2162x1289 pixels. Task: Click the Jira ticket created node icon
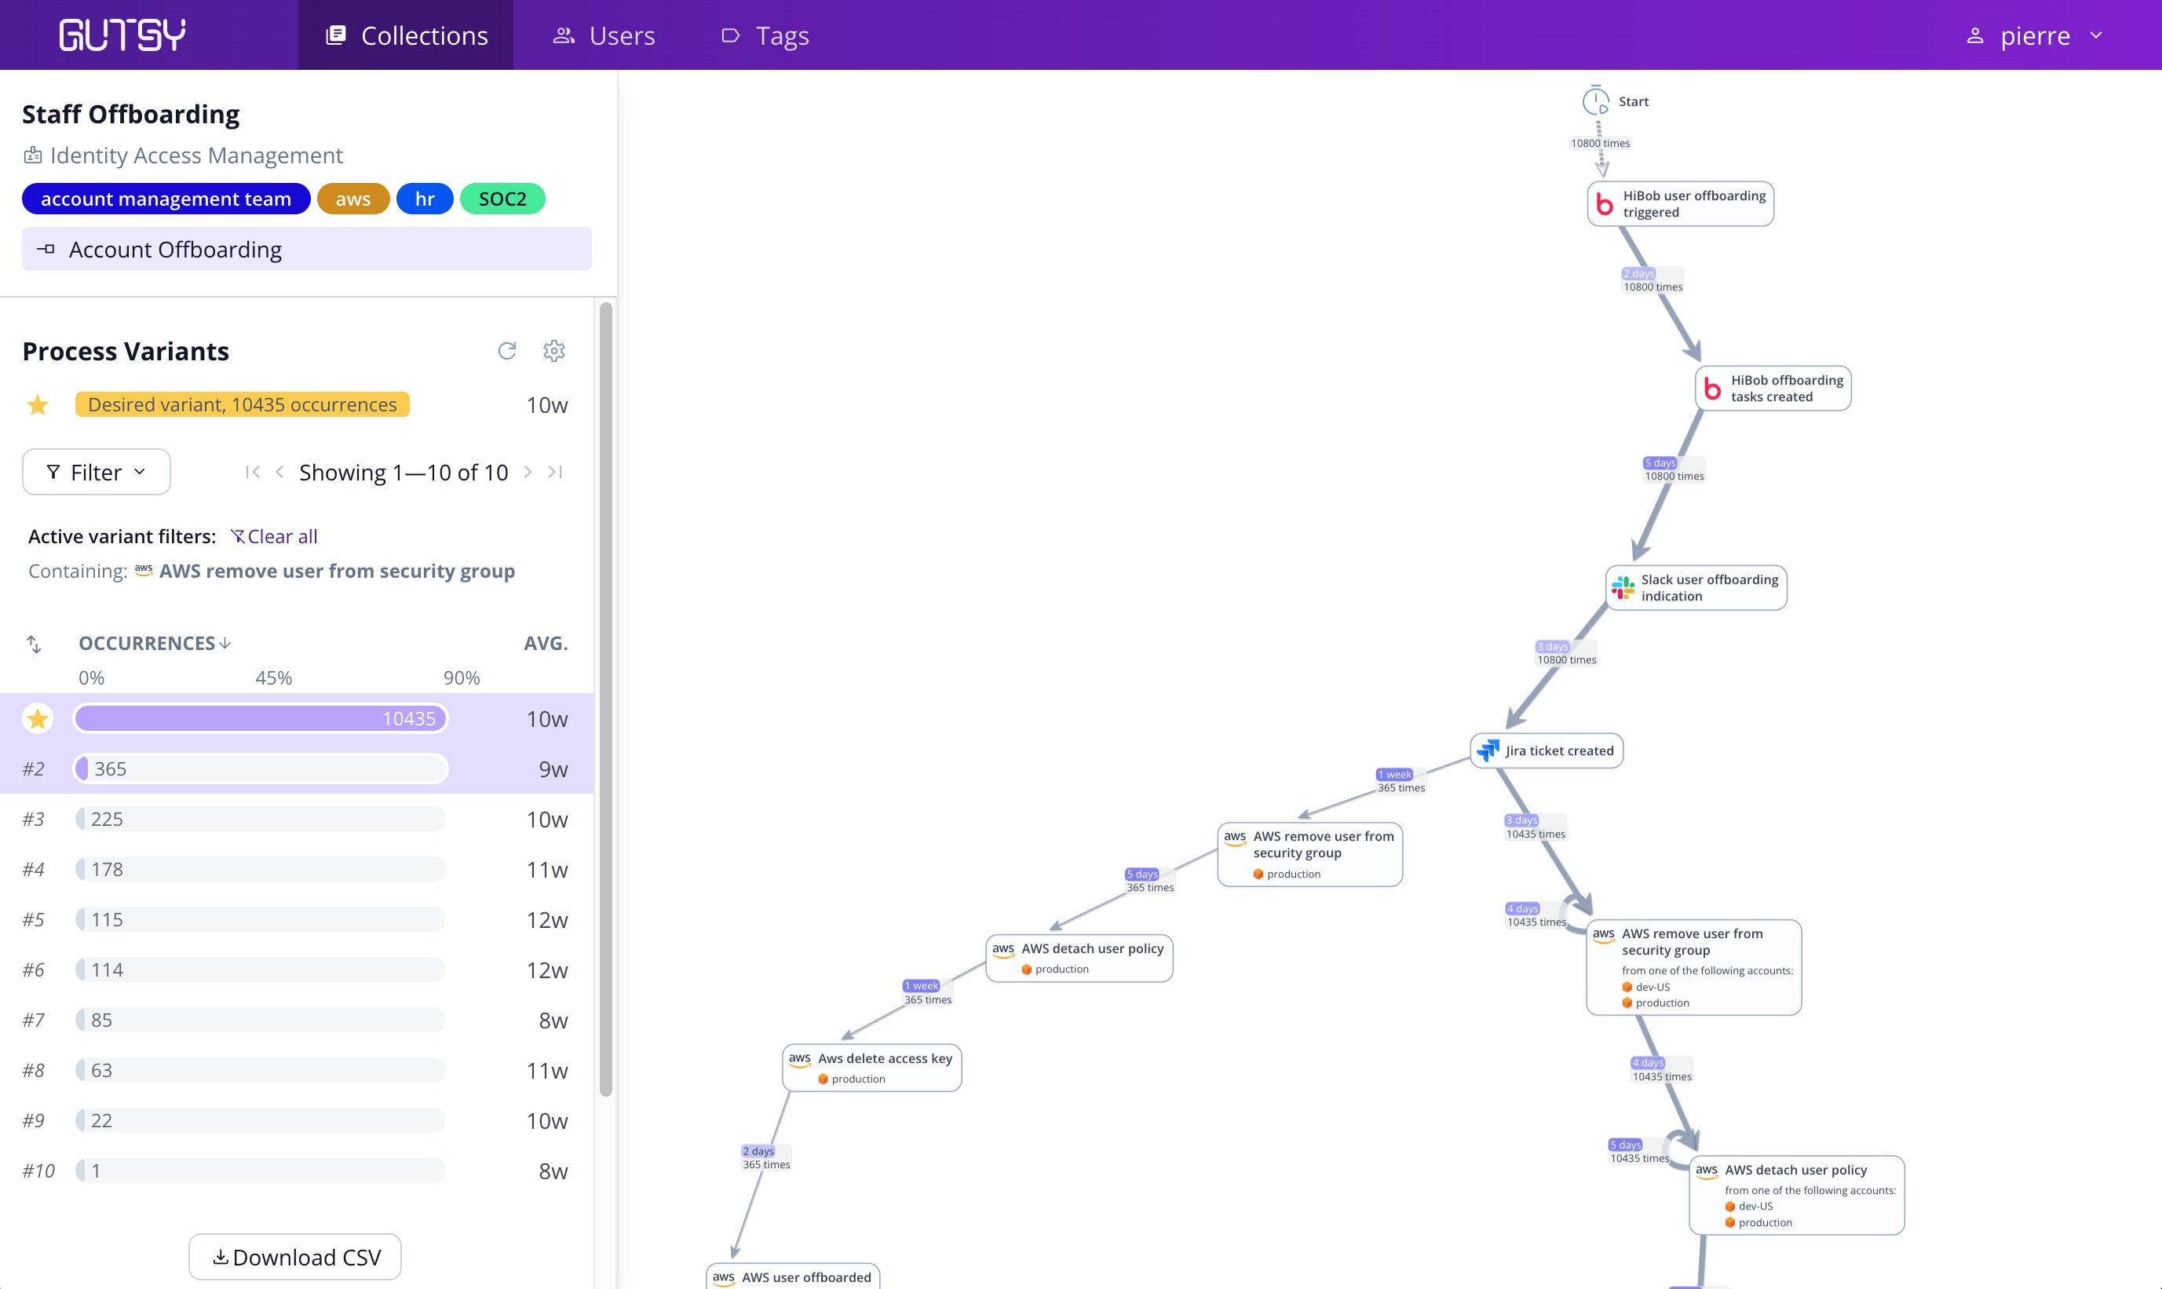point(1488,750)
